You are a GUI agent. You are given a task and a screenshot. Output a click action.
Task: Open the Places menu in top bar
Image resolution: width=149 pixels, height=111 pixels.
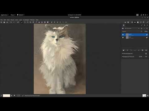click(13, 15)
